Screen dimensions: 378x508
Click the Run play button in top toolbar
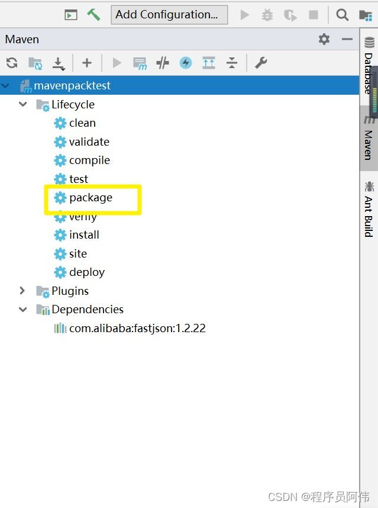click(x=245, y=15)
